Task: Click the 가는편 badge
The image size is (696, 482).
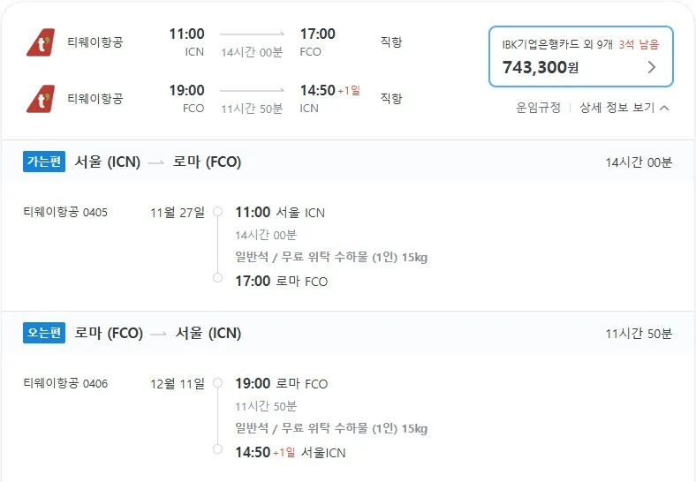Action: pos(44,162)
